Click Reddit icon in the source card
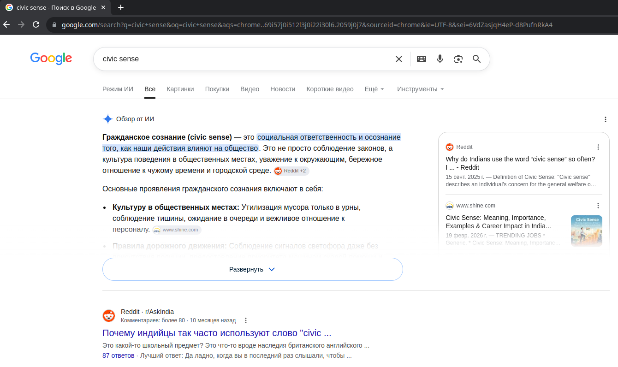The width and height of the screenshot is (618, 367). click(x=450, y=147)
